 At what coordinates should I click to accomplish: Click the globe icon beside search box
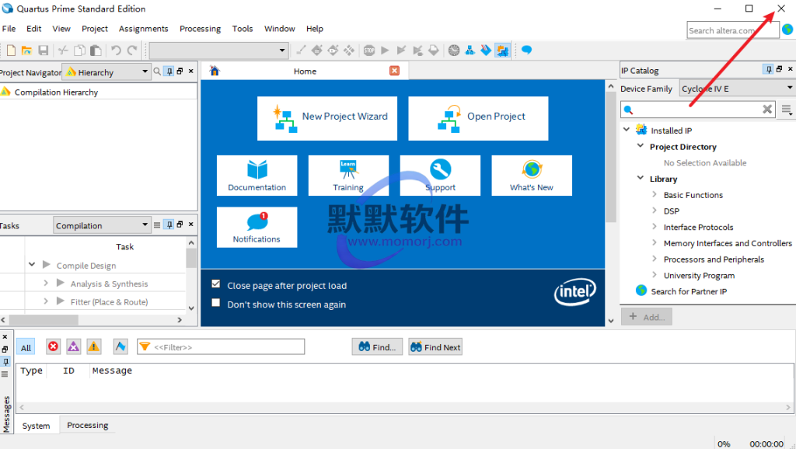[x=788, y=30]
